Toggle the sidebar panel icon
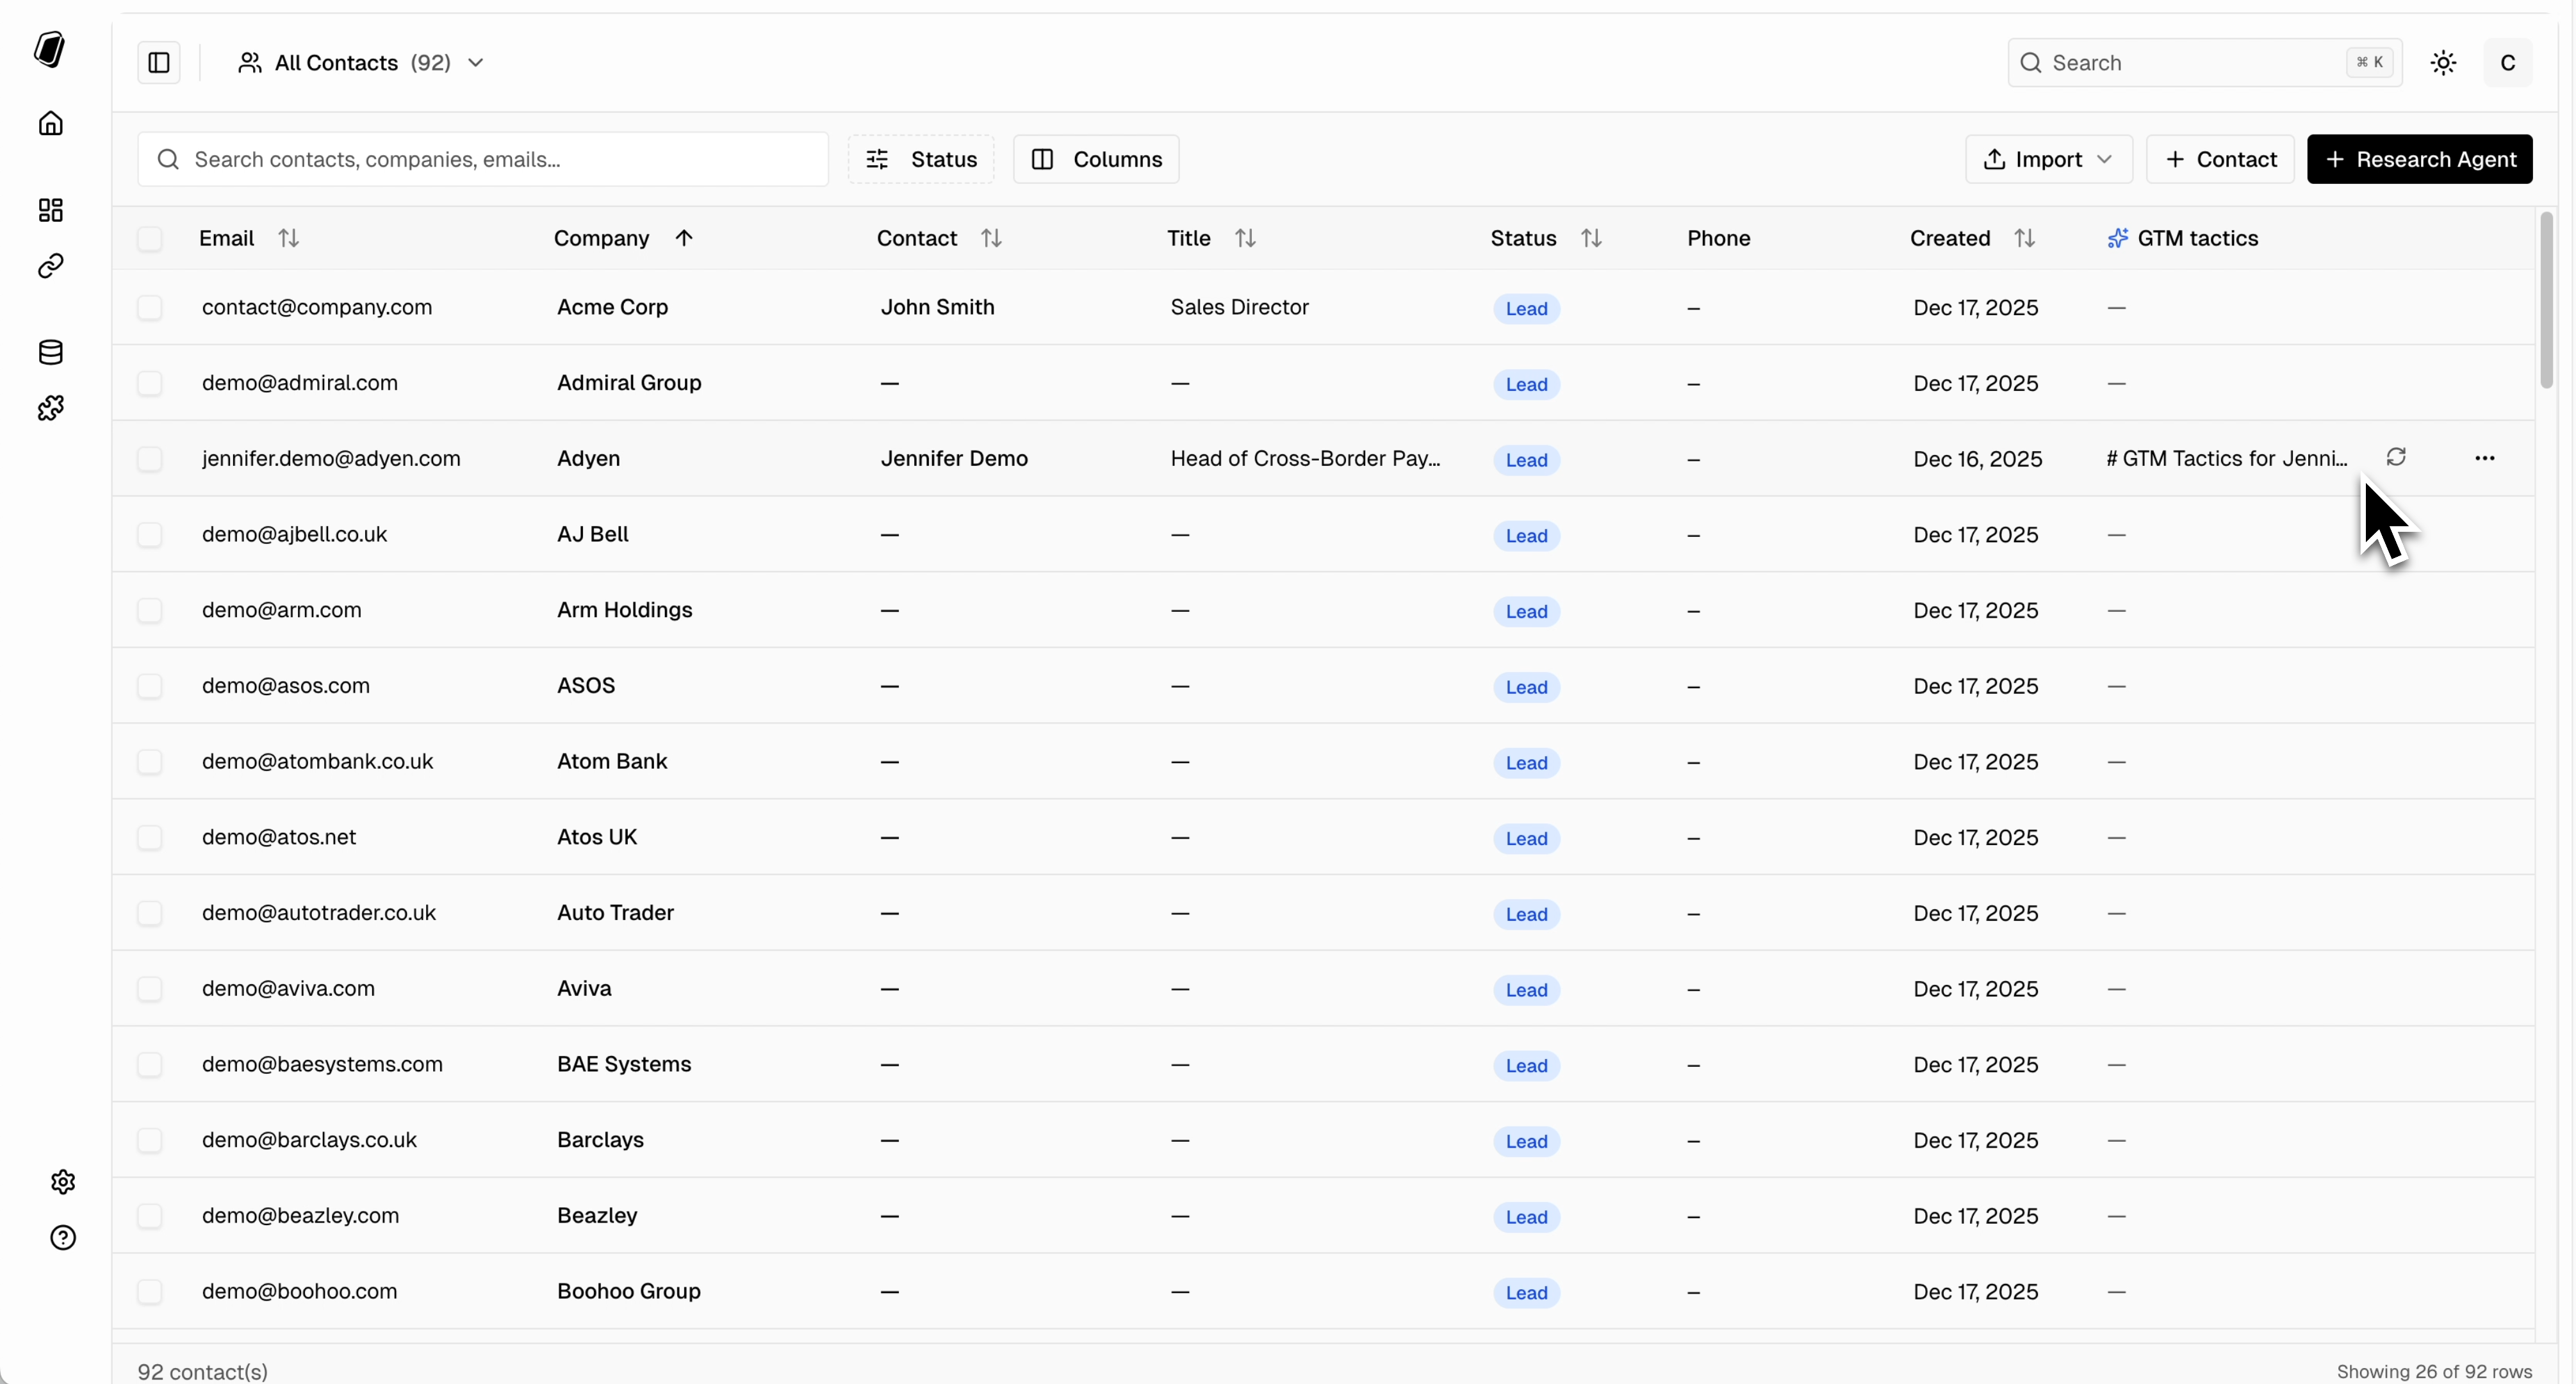 159,63
